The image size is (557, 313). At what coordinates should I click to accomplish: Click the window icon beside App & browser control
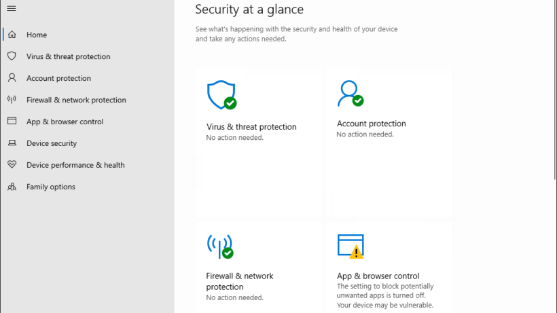[x=12, y=121]
